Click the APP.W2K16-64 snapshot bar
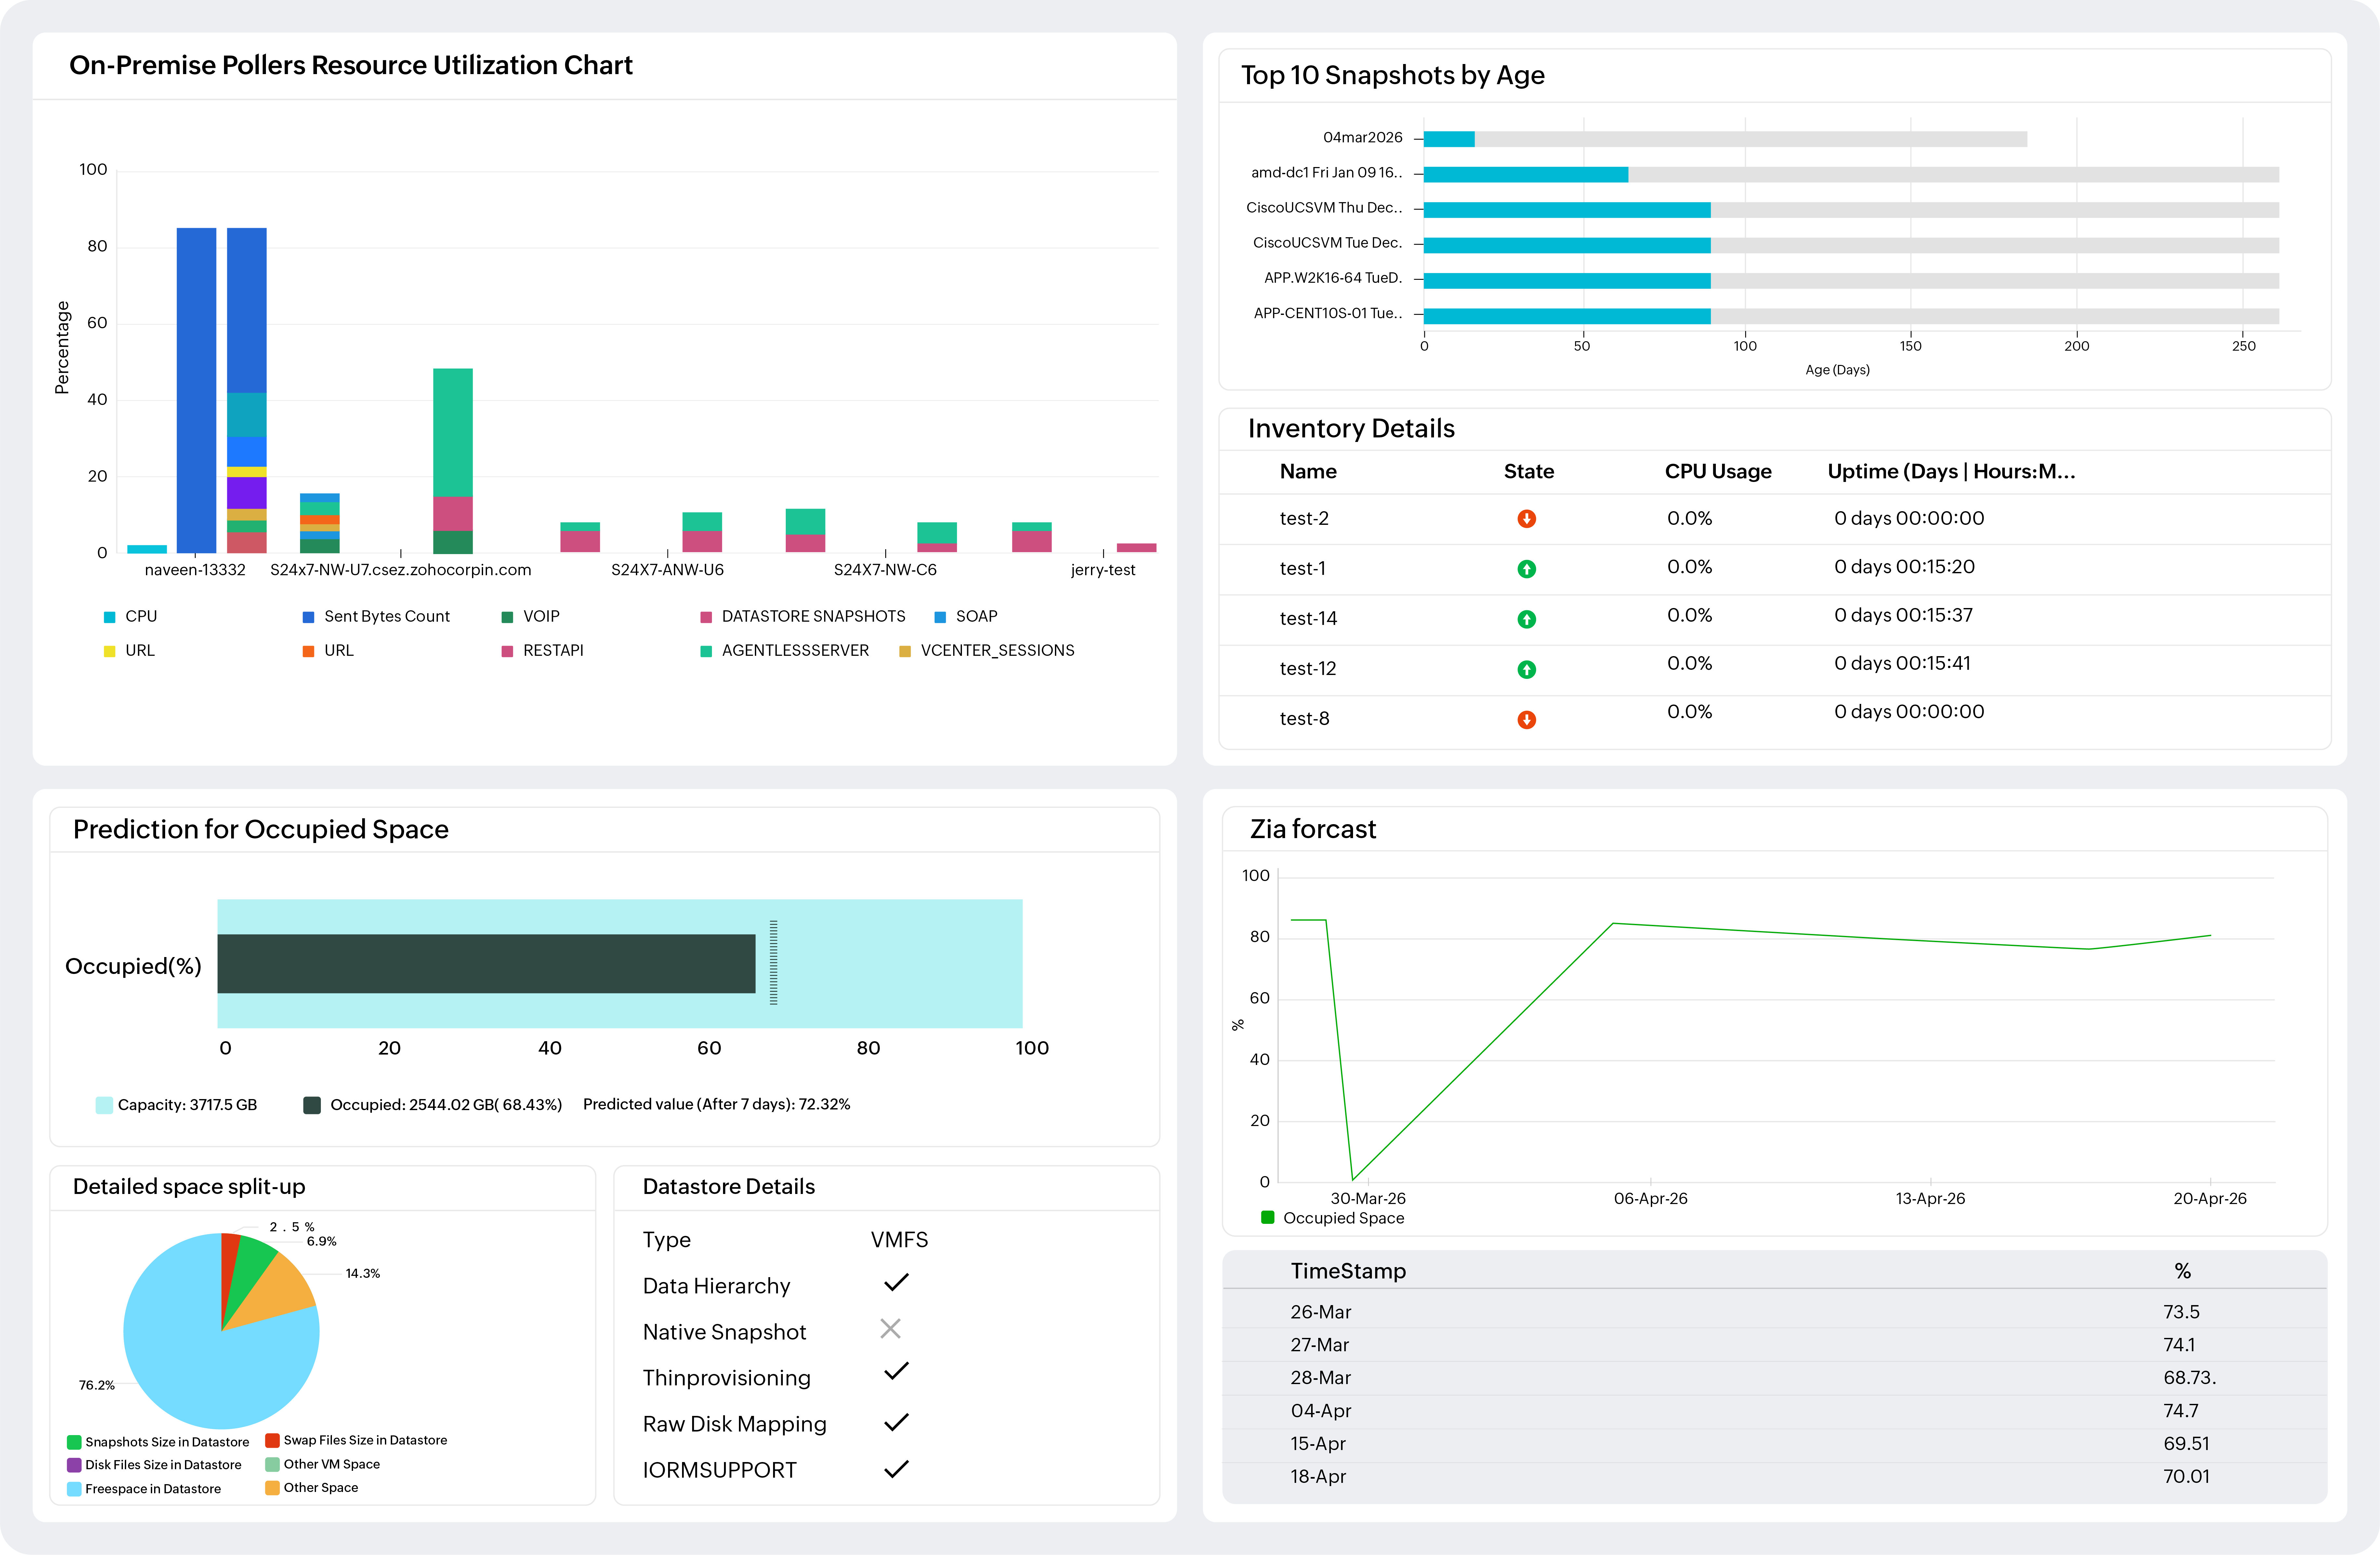Viewport: 2380px width, 1555px height. point(1567,281)
